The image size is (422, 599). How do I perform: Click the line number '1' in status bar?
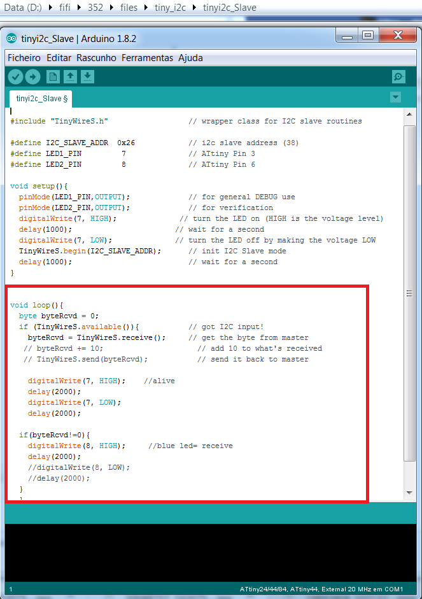11,589
